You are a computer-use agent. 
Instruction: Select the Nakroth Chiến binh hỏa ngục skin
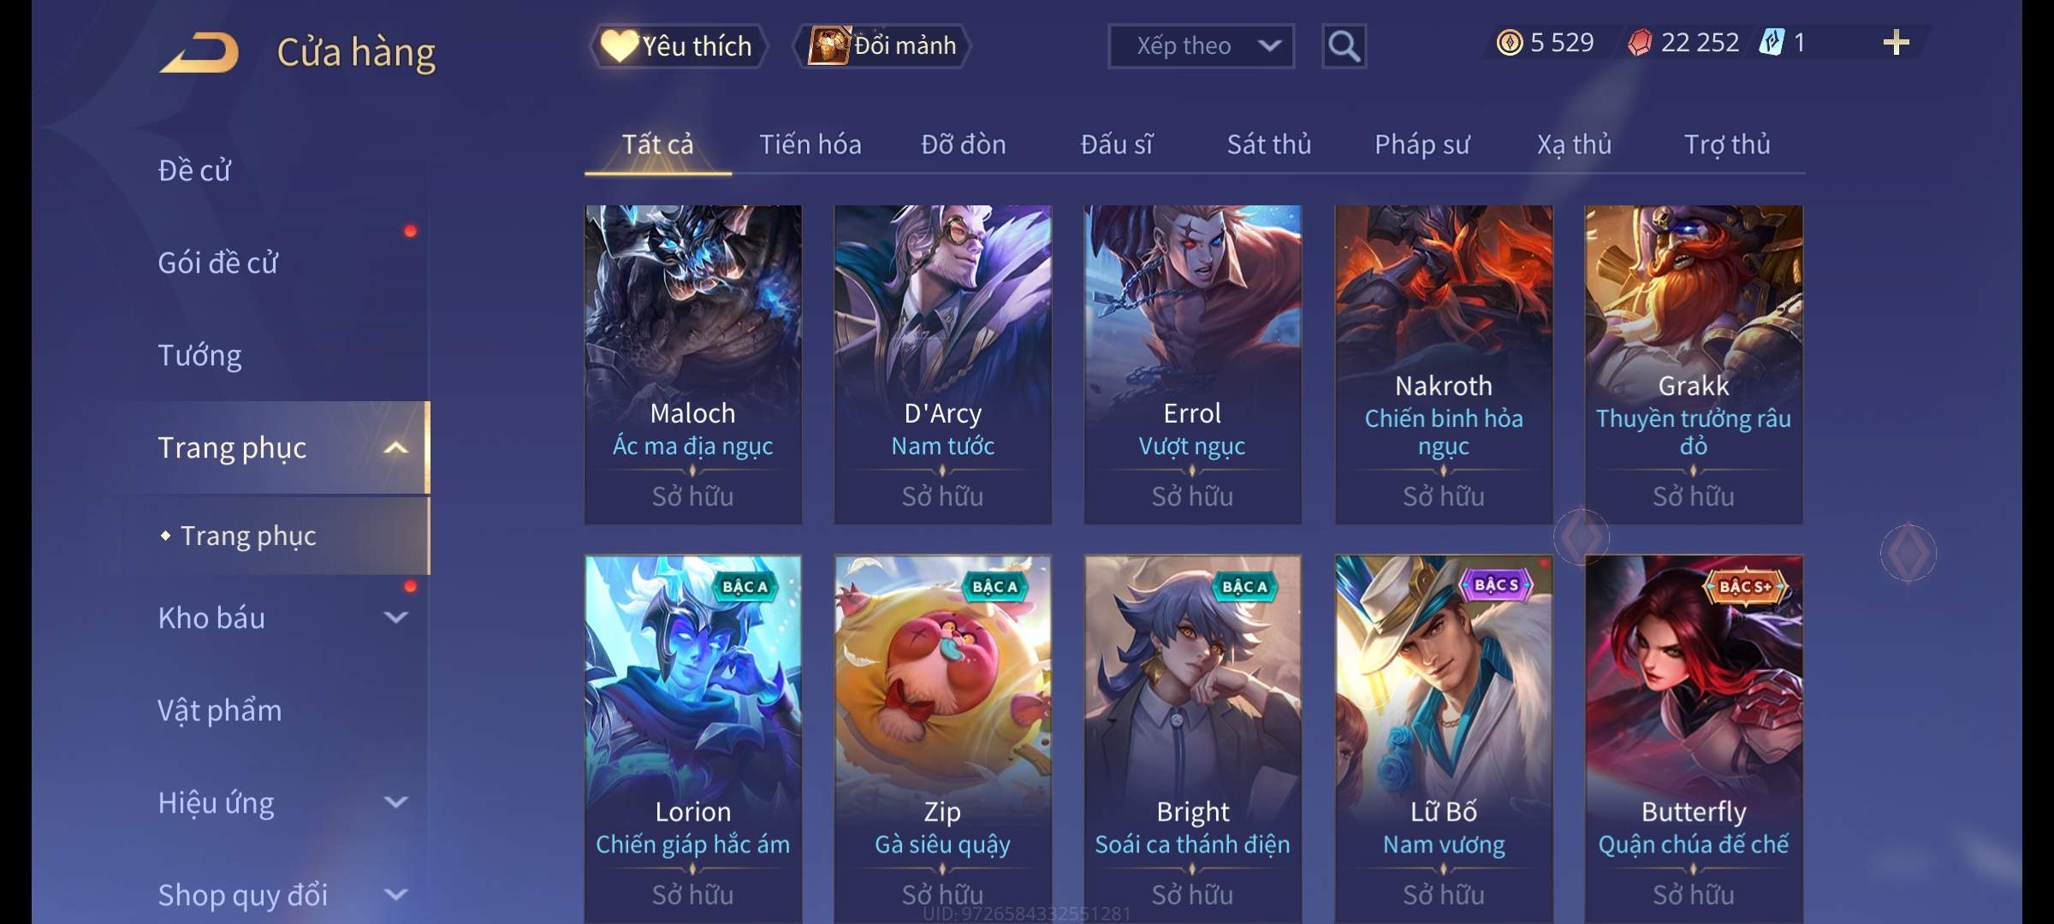pyautogui.click(x=1444, y=364)
